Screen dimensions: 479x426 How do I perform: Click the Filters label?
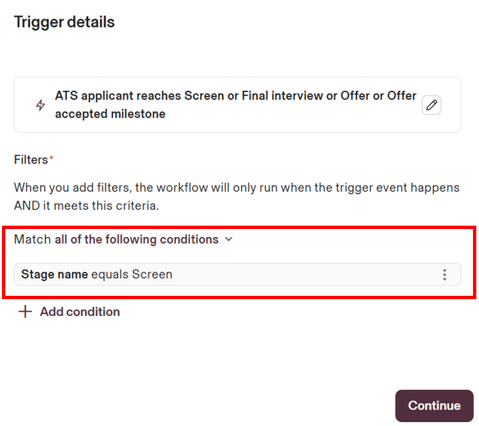(x=31, y=160)
